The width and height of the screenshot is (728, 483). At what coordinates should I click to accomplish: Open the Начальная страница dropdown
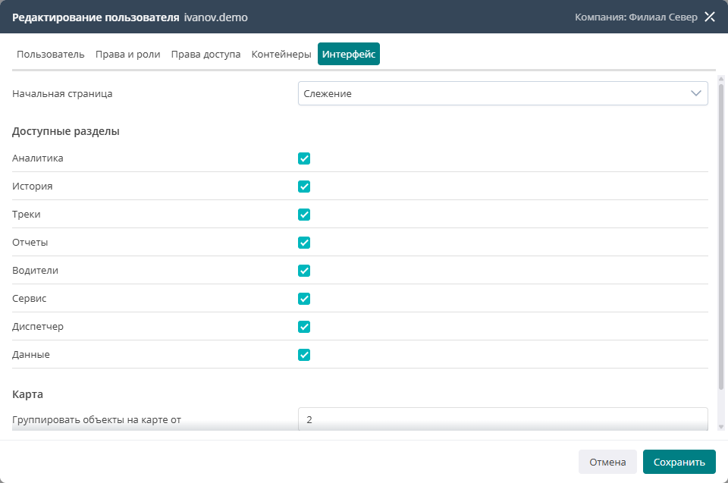point(503,93)
